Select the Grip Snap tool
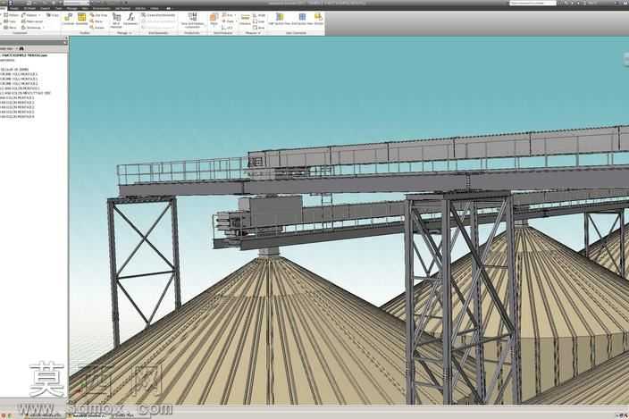629x419 pixels. pos(98,15)
